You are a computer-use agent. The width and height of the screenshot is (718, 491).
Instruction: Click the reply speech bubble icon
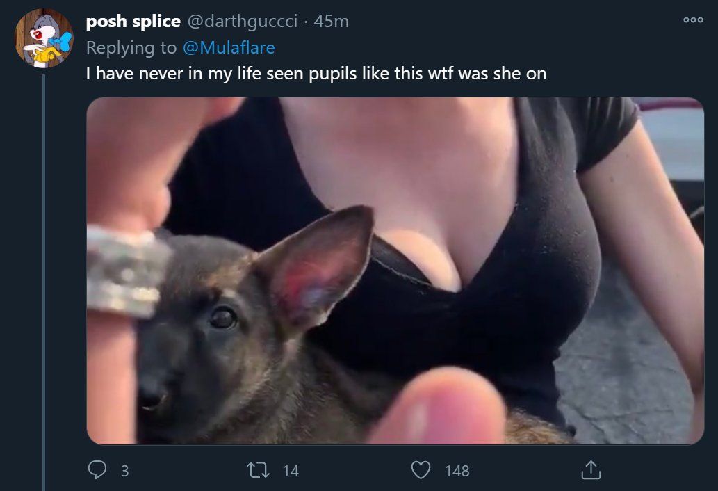pos(97,470)
